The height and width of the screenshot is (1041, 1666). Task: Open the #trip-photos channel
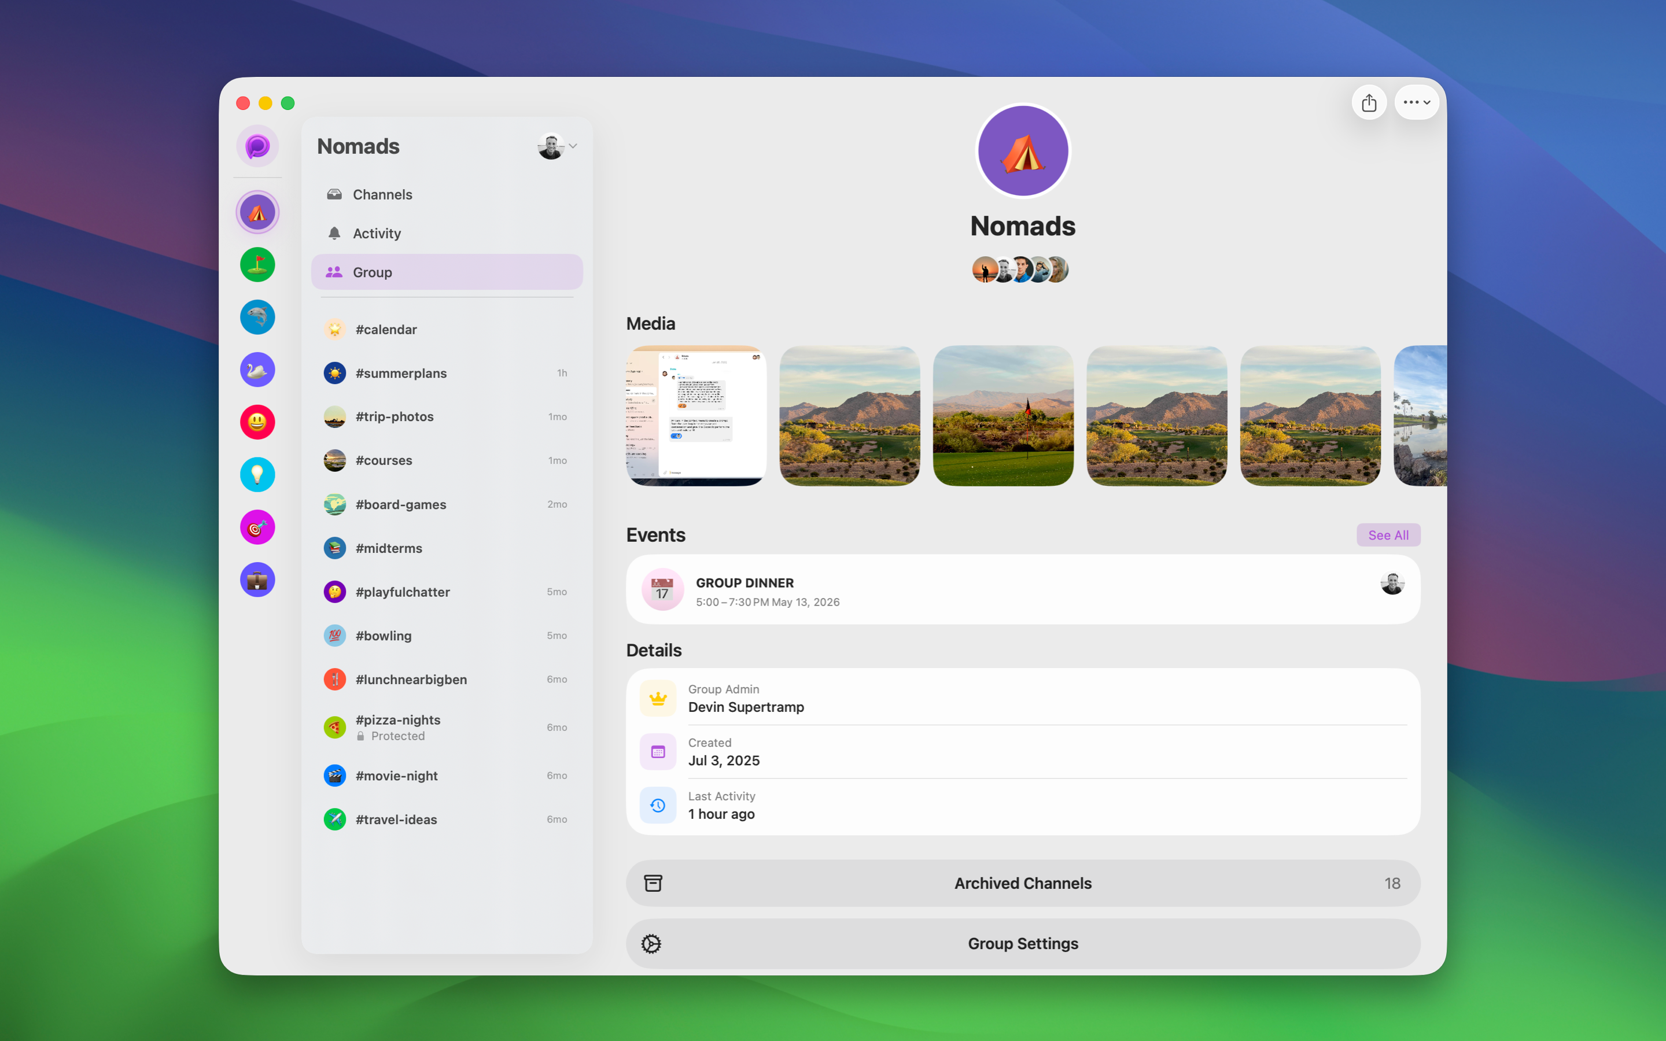tap(447, 416)
